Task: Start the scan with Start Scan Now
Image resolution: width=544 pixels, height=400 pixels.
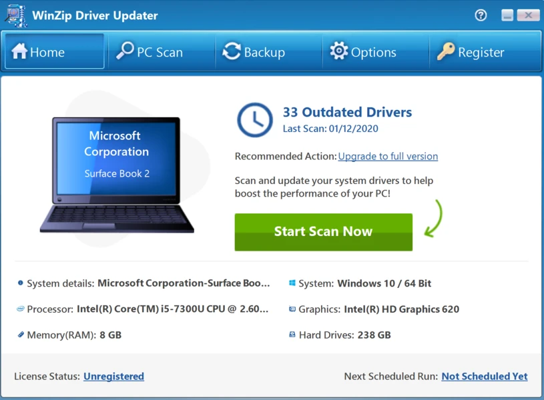Action: 323,232
